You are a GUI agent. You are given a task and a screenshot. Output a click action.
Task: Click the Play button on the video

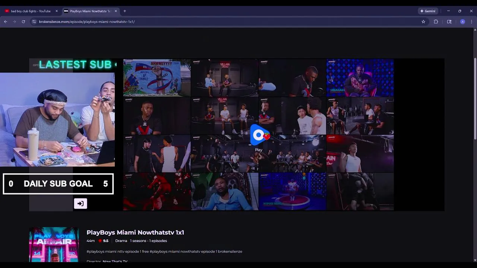coord(259,135)
